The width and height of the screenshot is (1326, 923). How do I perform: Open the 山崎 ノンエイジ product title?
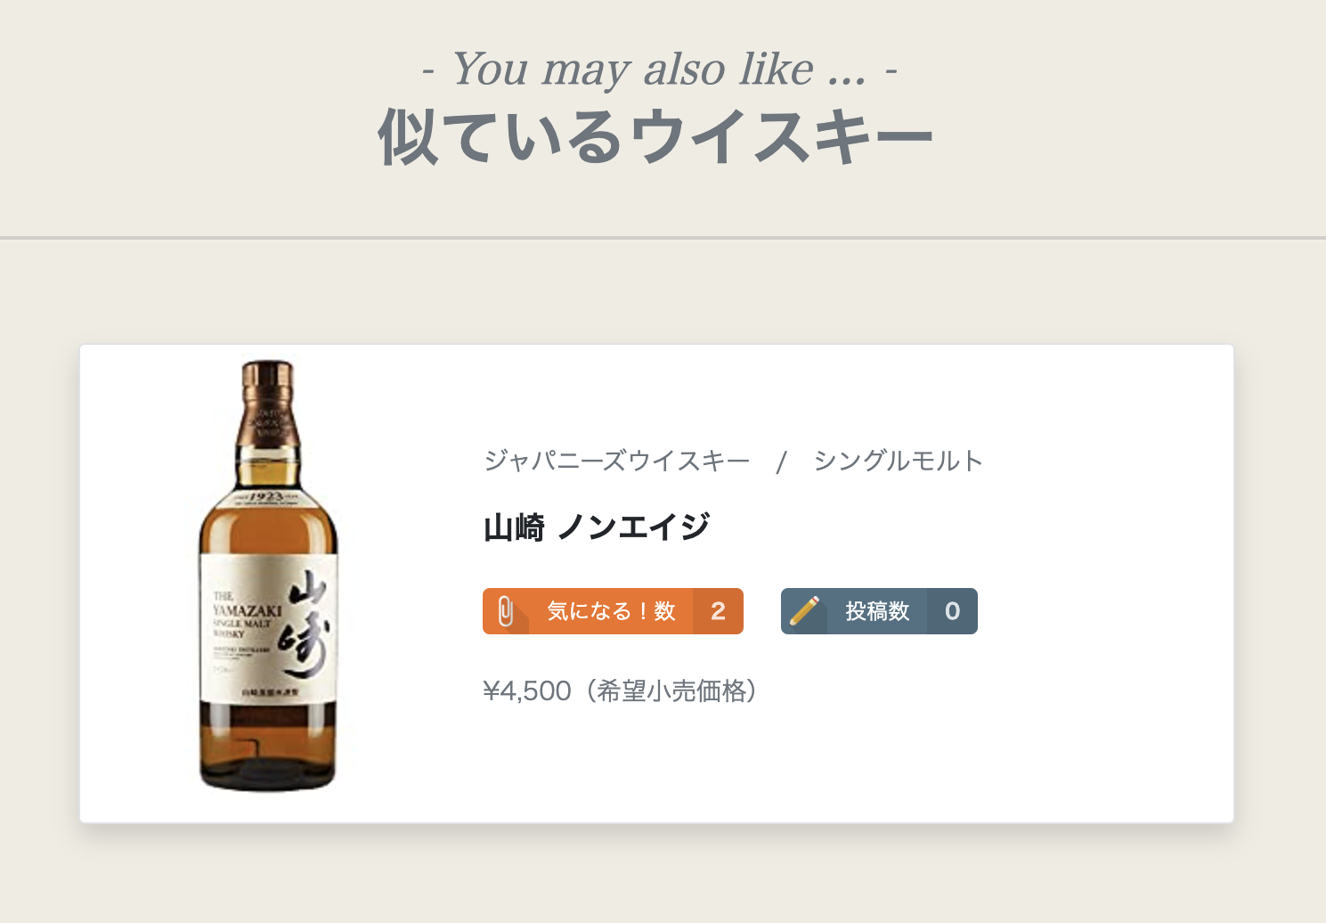(x=596, y=527)
